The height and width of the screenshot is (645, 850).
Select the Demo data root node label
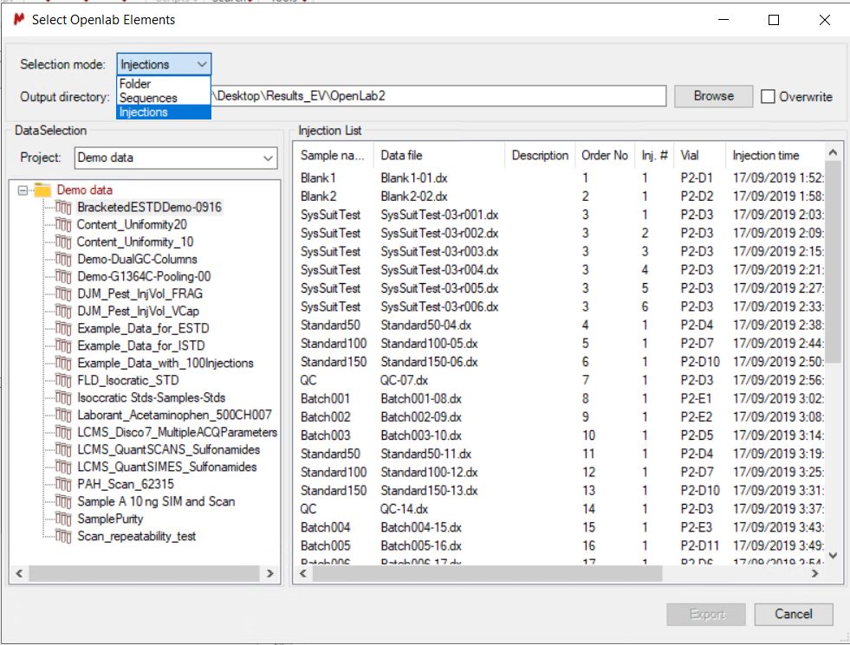(85, 190)
